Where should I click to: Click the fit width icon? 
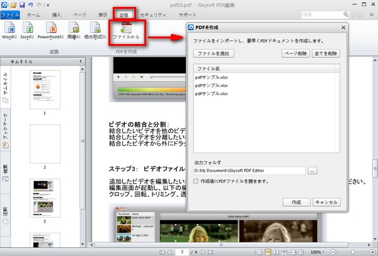tap(294, 252)
